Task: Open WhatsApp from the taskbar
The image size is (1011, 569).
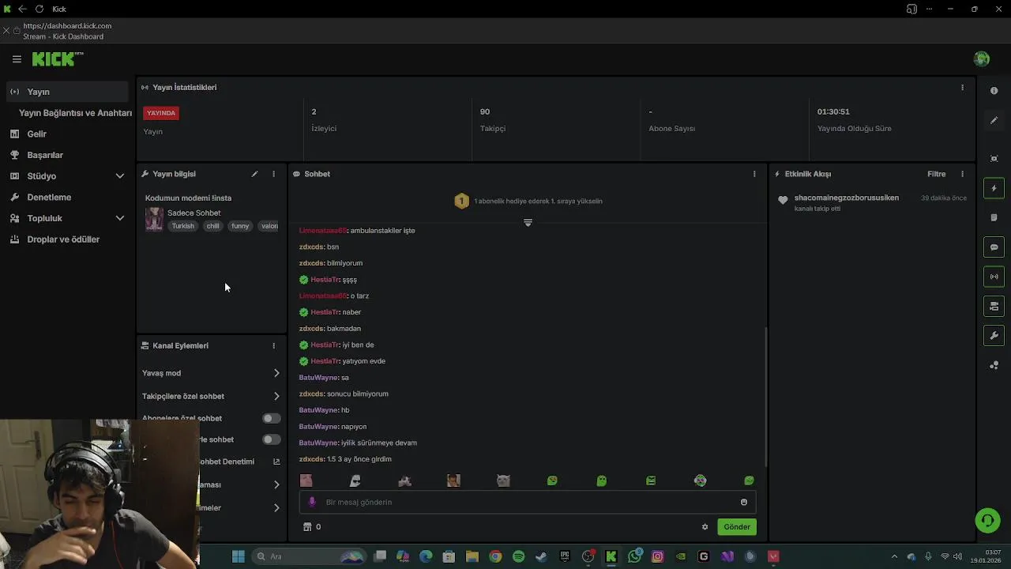Action: 634,556
